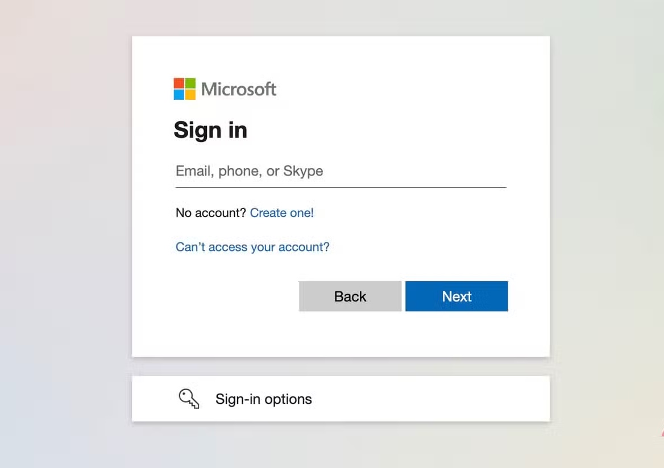Click the Microsoft wordmark text
This screenshot has width=664, height=468.
point(239,89)
